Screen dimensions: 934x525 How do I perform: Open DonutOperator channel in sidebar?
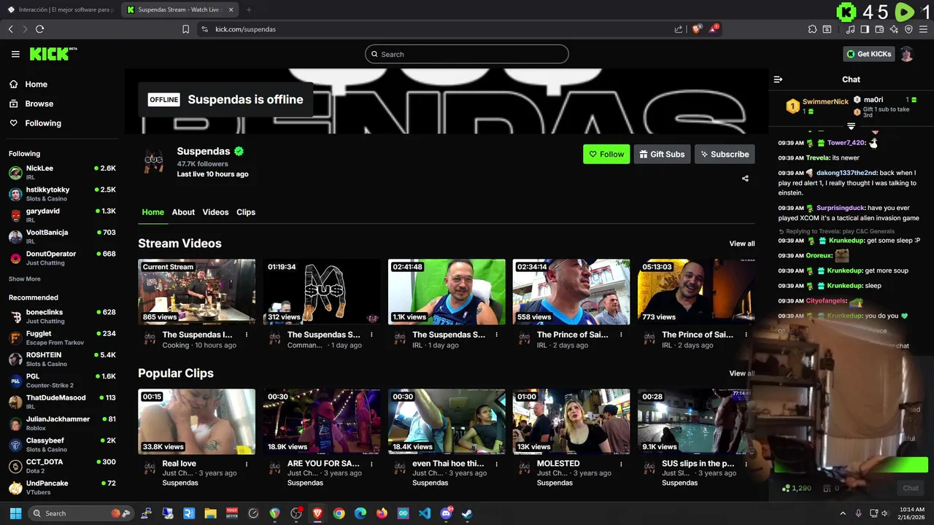point(62,257)
